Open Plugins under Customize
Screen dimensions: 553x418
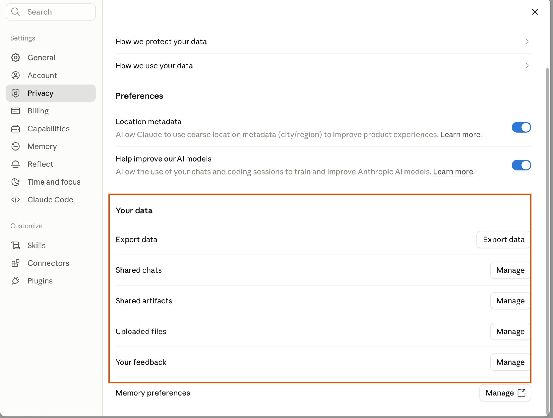point(51,281)
